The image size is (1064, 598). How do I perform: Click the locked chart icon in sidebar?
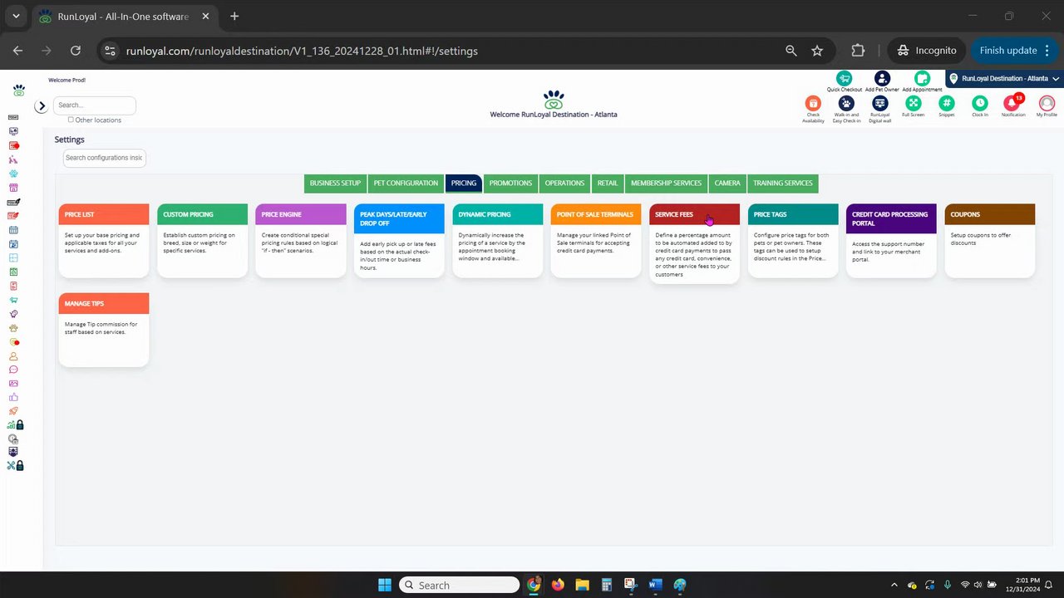15,424
